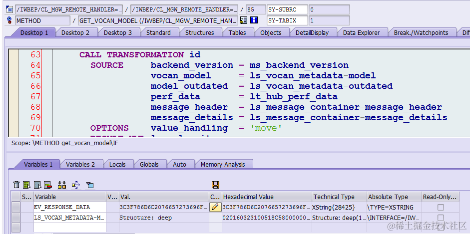Click the Hexadecimal Value column header
The image size is (470, 234).
click(267, 197)
